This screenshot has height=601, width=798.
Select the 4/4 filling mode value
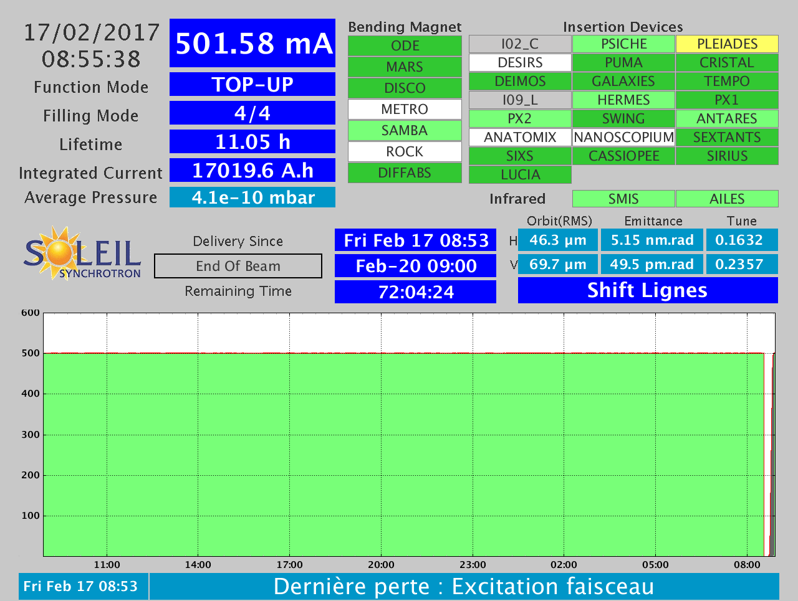252,113
